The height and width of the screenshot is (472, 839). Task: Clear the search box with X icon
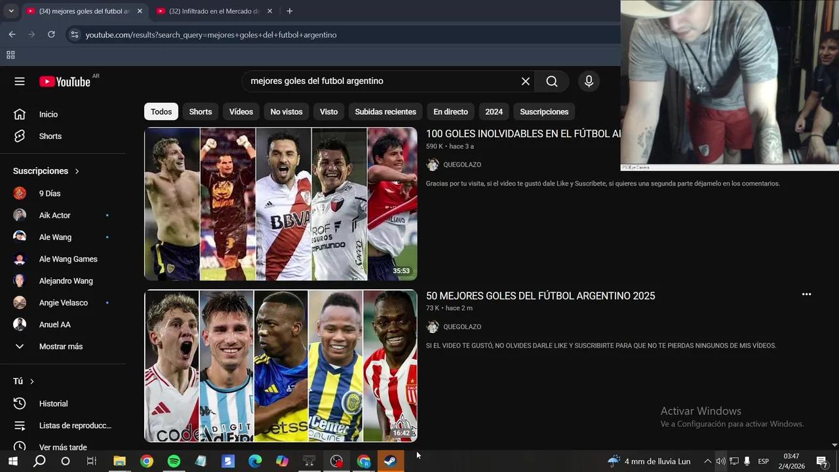click(525, 81)
